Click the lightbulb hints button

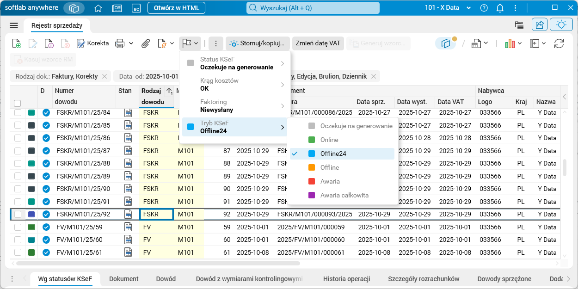561,25
